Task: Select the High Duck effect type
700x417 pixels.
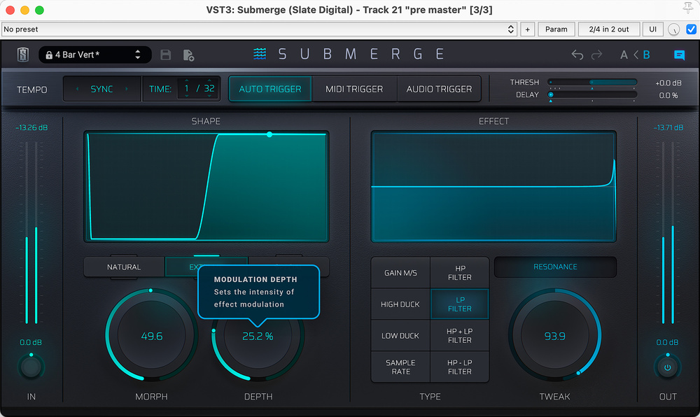Action: point(400,304)
